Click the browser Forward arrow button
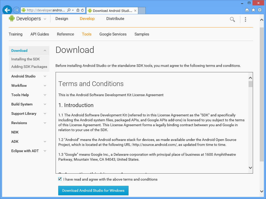 (x=16, y=10)
